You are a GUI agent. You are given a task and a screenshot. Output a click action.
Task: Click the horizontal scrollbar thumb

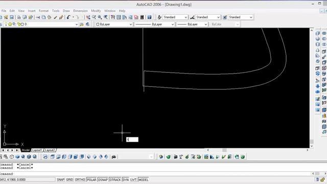(224, 150)
